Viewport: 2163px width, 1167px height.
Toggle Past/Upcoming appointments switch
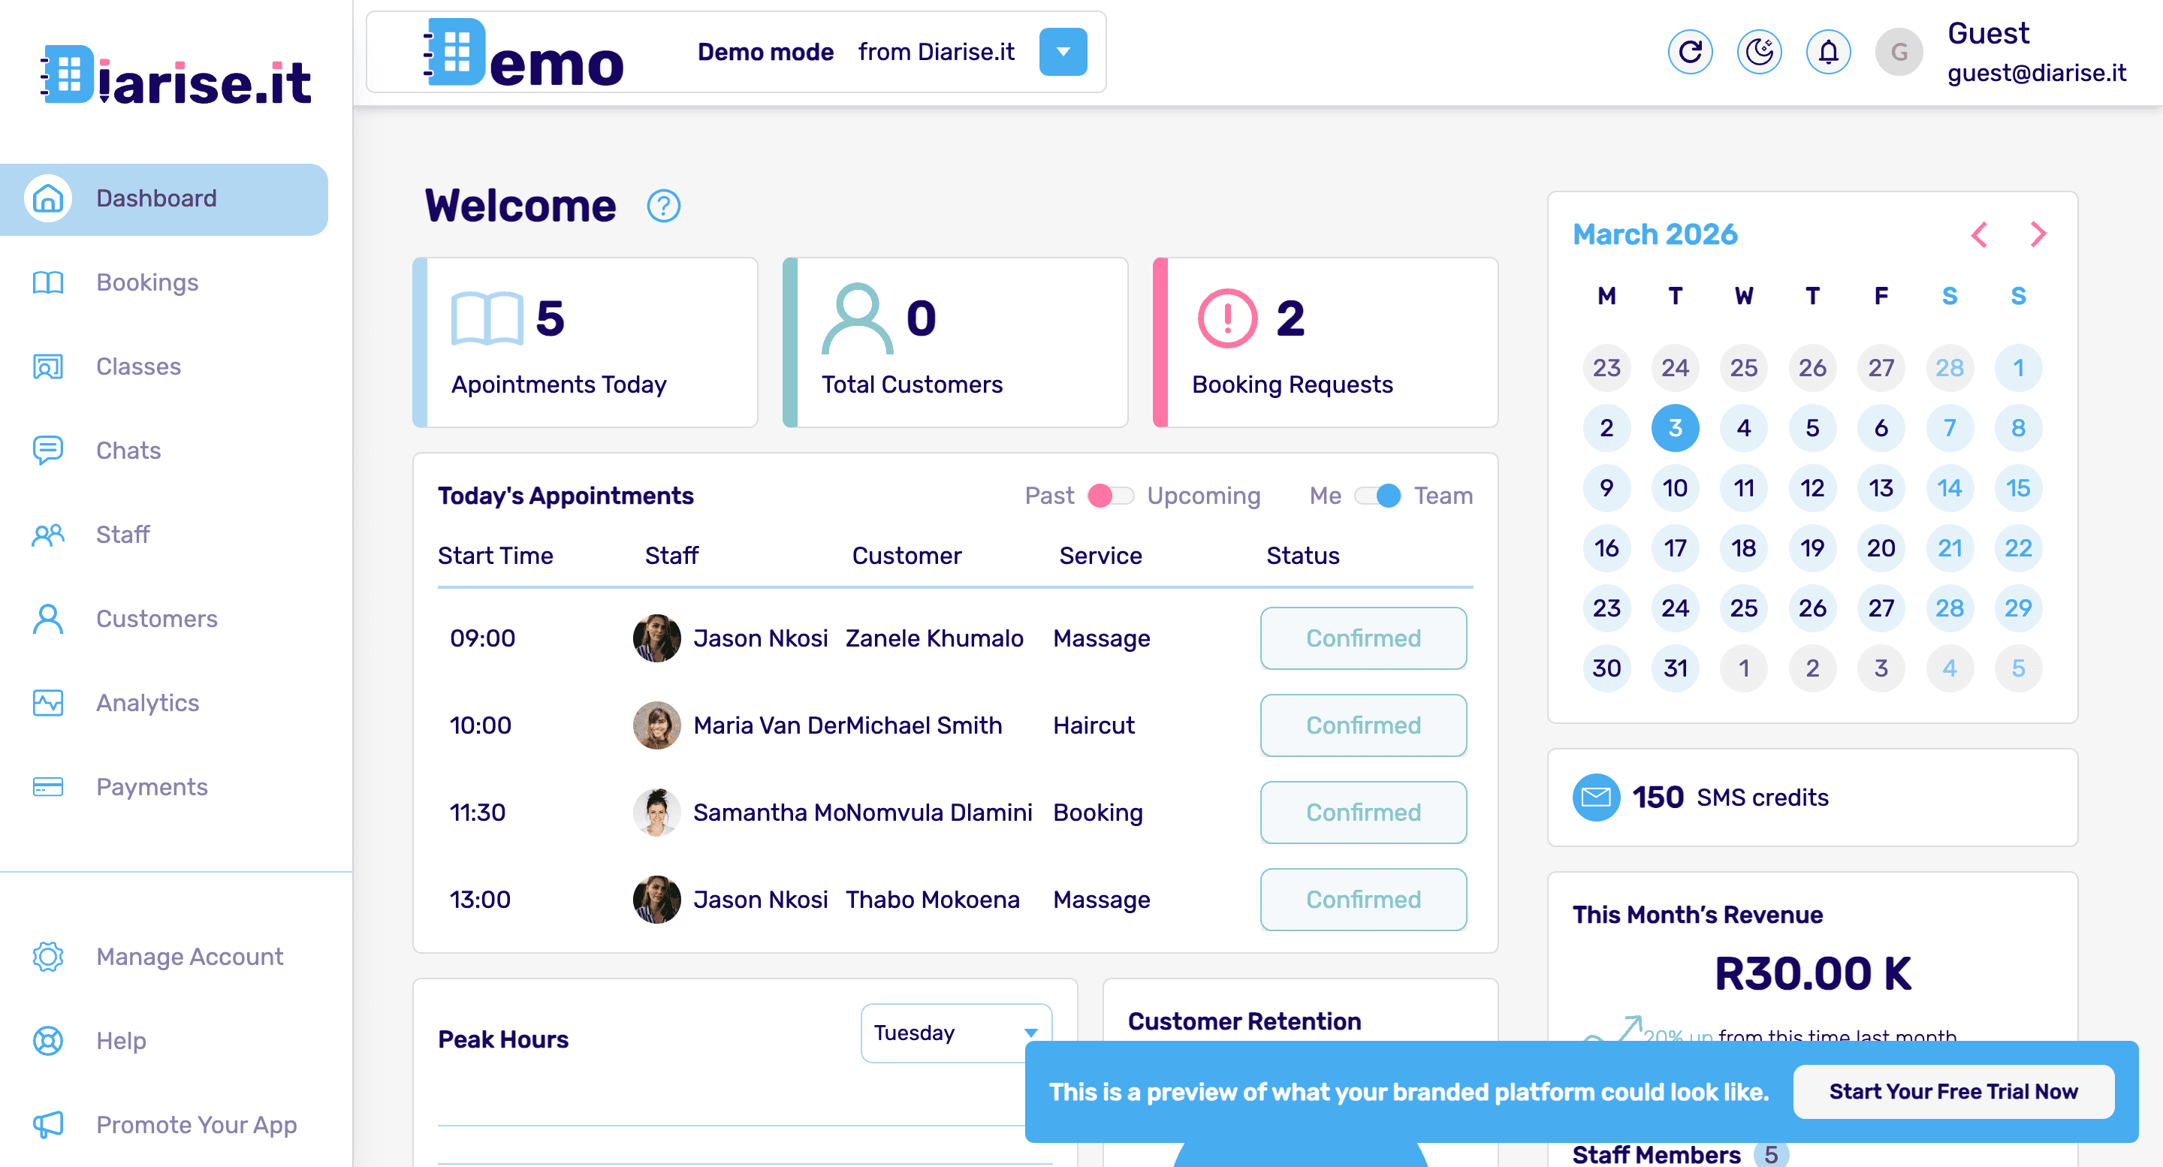tap(1110, 496)
